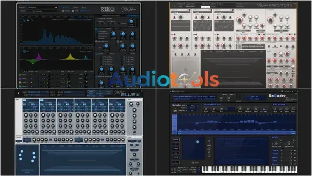This screenshot has height=176, width=312.
Task: Click the Saturation amount knob in RP-EQ
Action: 106,46
